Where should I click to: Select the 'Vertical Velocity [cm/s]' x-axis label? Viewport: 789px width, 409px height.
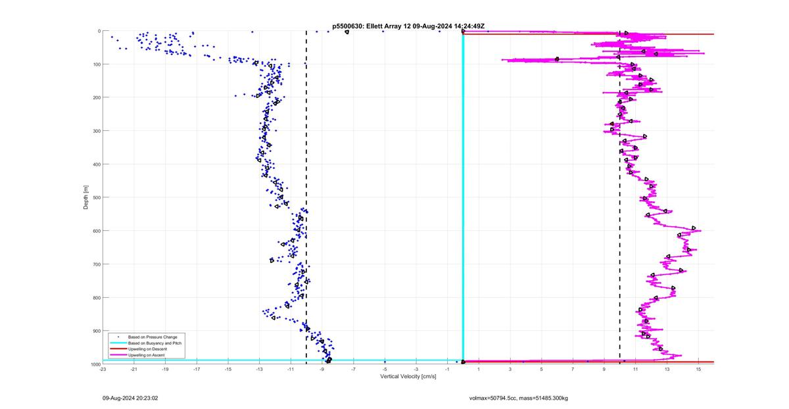408,377
